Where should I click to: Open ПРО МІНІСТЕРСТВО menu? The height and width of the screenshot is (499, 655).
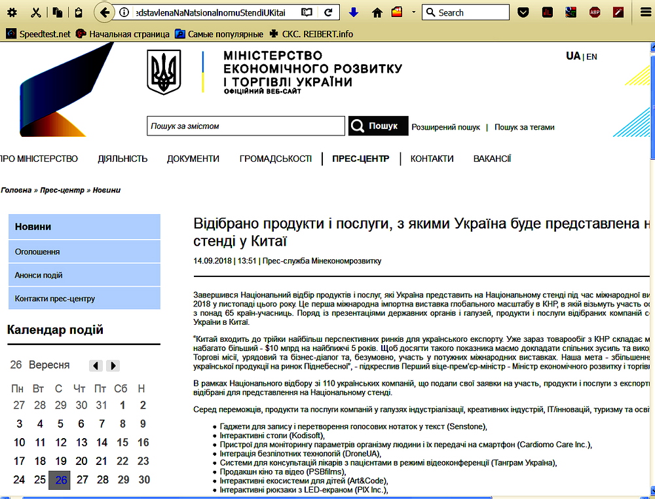[39, 158]
